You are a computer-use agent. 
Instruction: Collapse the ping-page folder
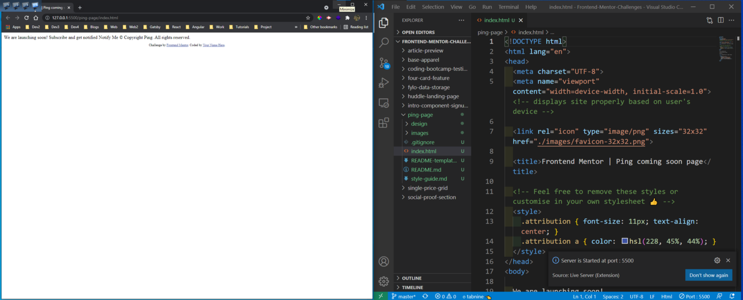pyautogui.click(x=432, y=115)
